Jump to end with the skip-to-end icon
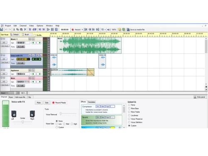Viewport: 208px width, 156px height. click(98, 30)
